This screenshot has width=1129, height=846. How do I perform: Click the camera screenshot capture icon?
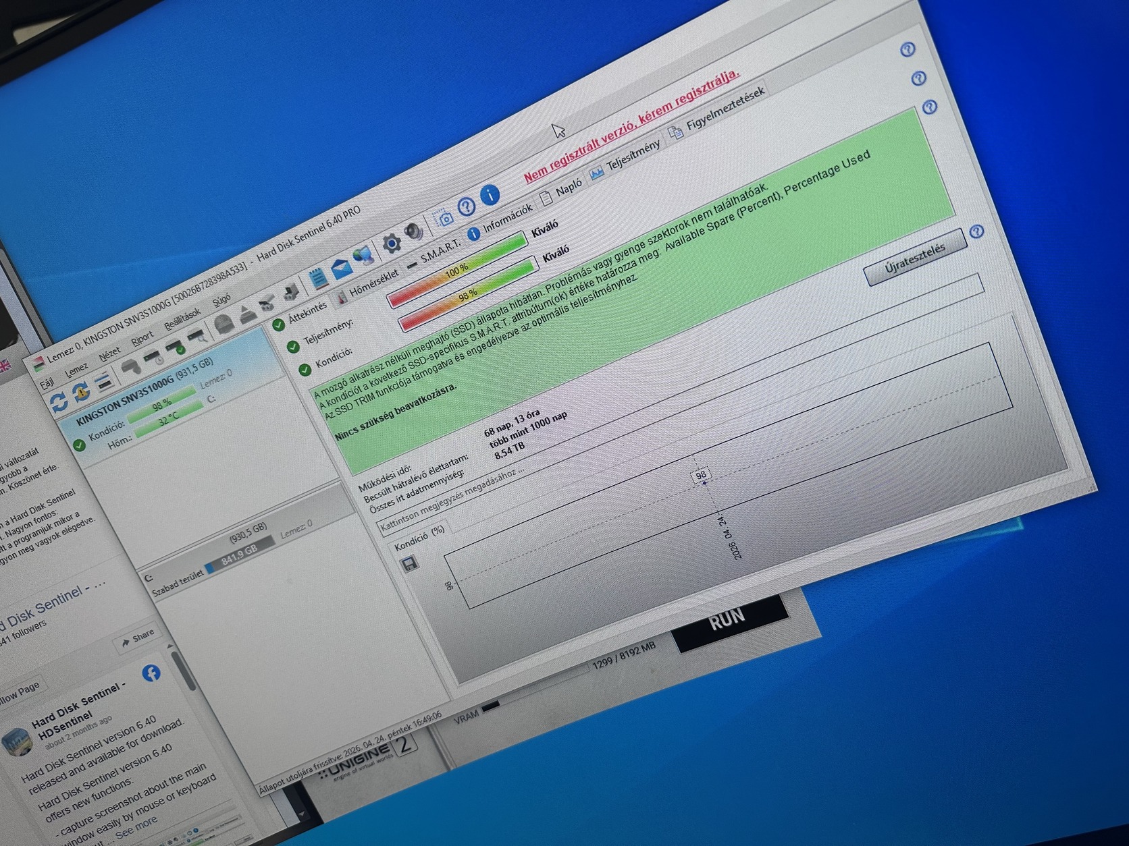click(x=444, y=218)
